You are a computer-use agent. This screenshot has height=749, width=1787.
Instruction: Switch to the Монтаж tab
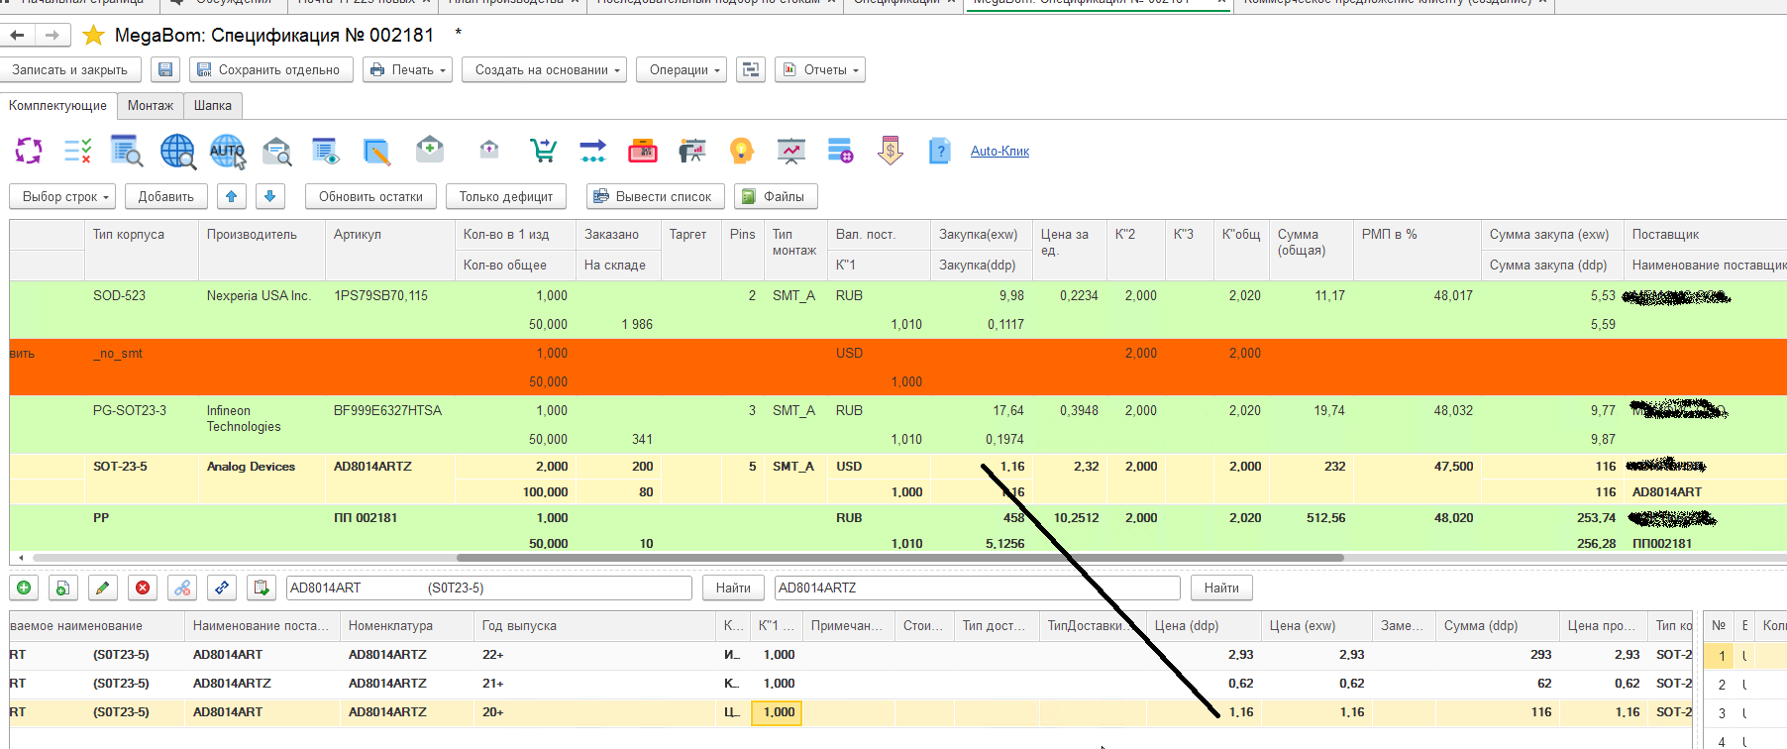(x=151, y=105)
